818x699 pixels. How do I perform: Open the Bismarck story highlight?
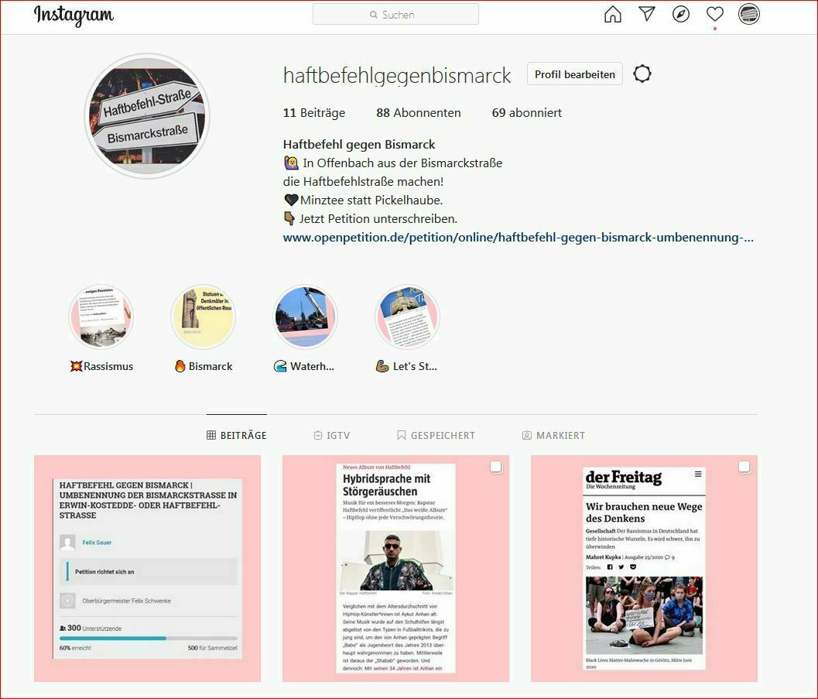click(203, 317)
